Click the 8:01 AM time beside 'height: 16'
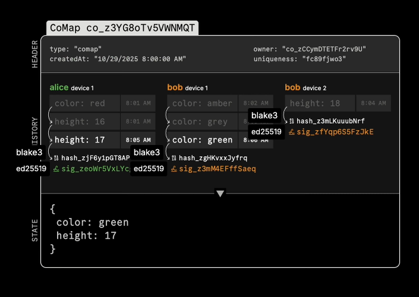419x297 pixels. tap(138, 122)
